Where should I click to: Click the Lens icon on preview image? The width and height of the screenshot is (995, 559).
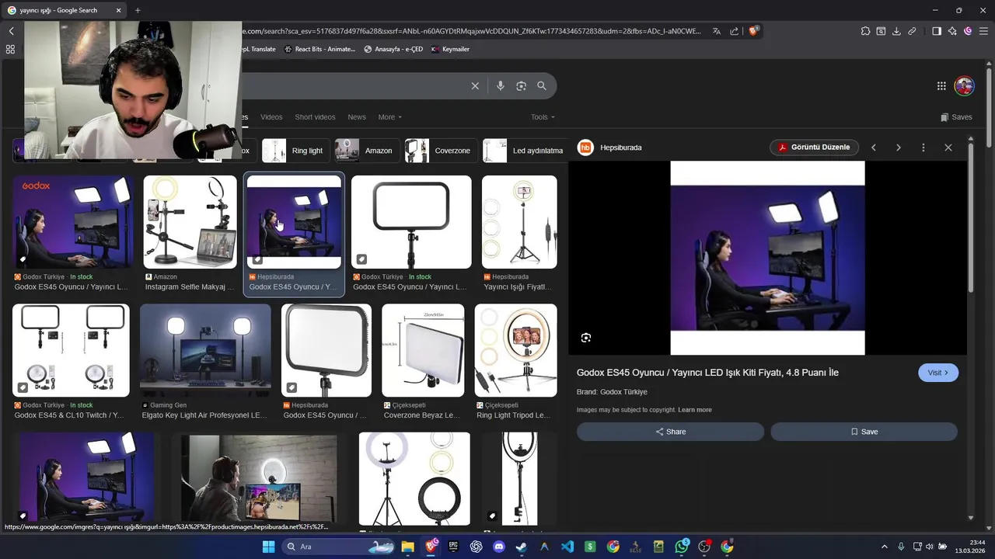click(586, 338)
